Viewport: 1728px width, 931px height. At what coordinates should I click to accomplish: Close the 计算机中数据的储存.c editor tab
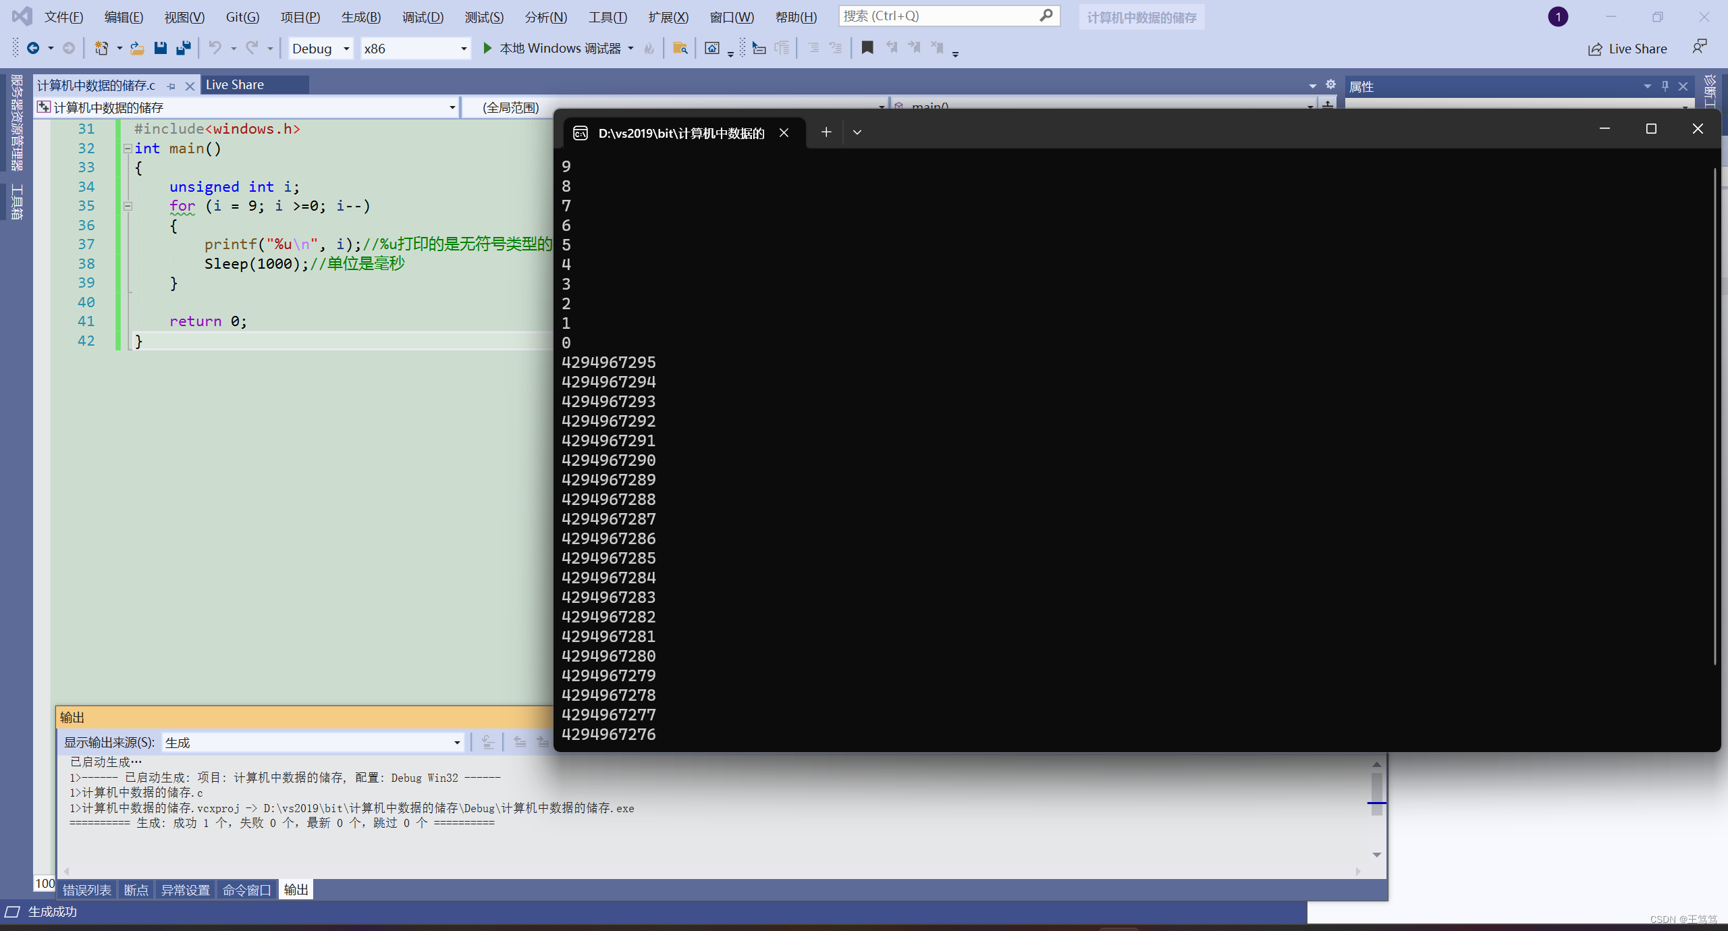pyautogui.click(x=190, y=86)
